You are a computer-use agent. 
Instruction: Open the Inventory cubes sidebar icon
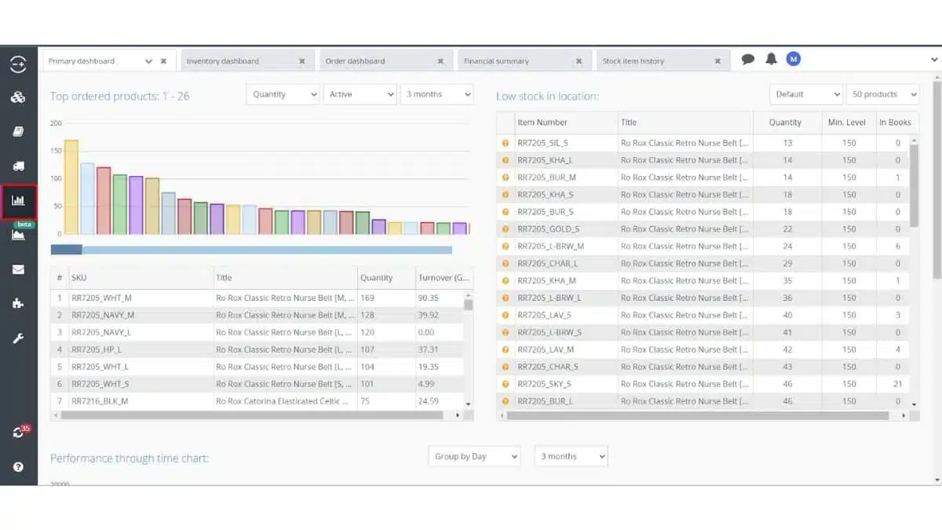(18, 97)
